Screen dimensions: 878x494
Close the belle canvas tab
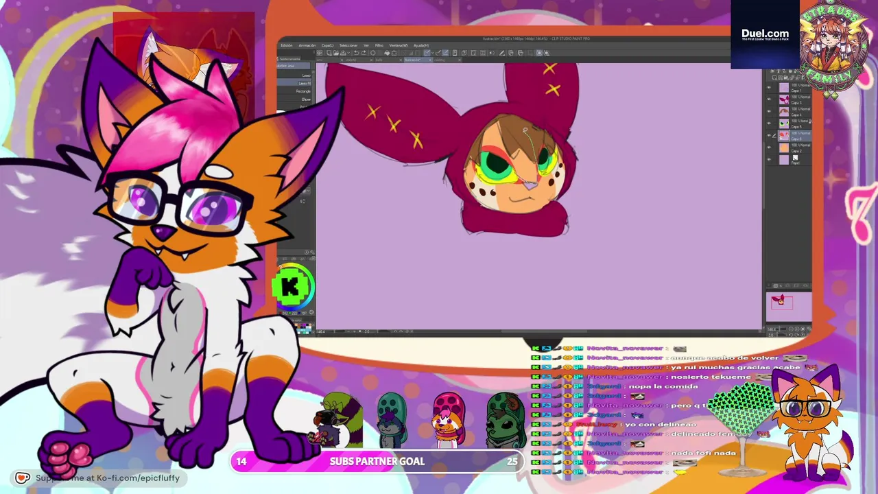coord(401,60)
